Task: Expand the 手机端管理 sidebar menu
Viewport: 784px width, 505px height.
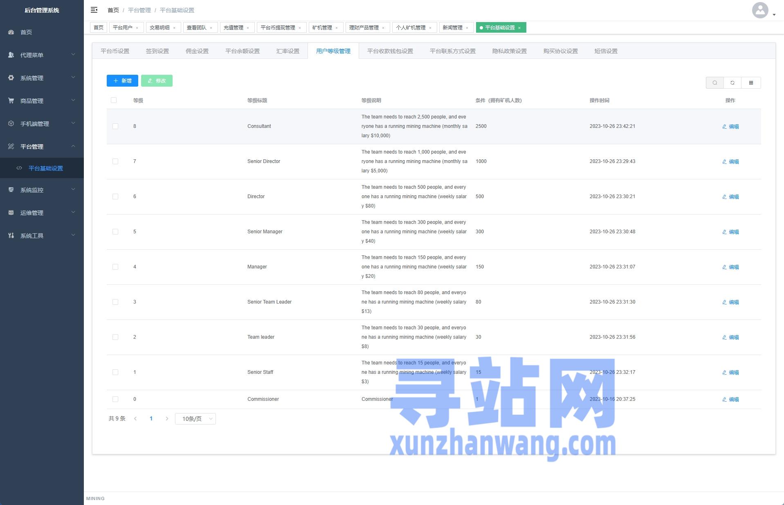Action: click(42, 124)
